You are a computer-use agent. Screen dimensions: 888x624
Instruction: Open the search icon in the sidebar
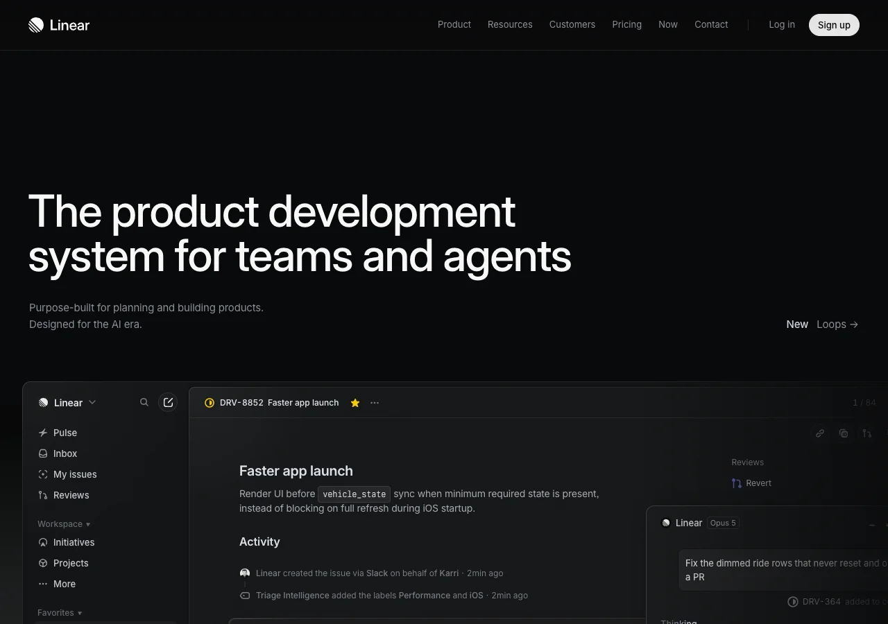(x=144, y=402)
